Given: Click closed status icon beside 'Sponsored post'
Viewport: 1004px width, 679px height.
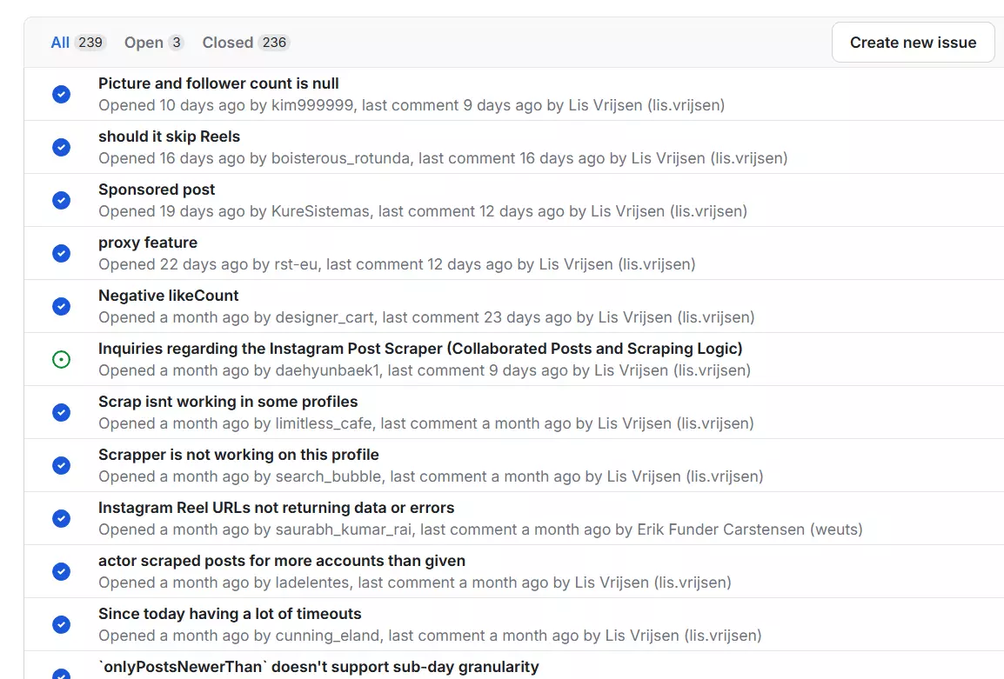Looking at the screenshot, I should pyautogui.click(x=61, y=200).
